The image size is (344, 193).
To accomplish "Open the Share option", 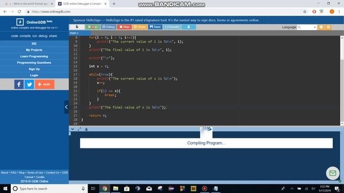I will [140, 27].
